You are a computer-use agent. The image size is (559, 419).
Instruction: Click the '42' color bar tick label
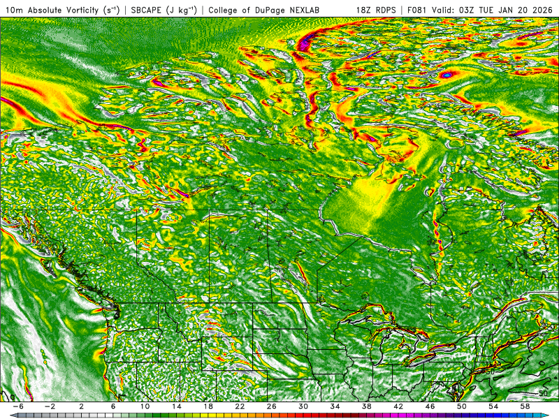point(398,406)
